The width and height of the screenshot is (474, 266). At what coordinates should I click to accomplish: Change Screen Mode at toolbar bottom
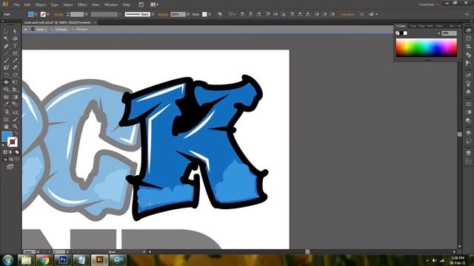[10, 167]
